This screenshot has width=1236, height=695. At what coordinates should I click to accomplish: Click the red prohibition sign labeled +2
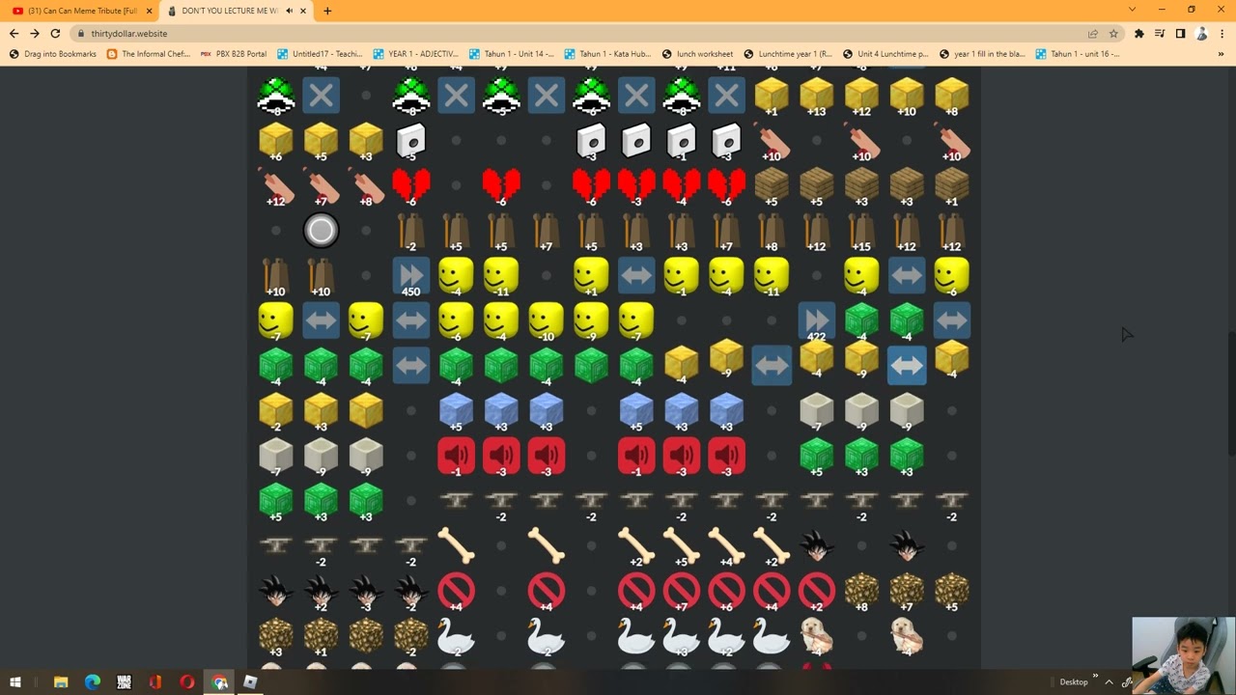(817, 592)
